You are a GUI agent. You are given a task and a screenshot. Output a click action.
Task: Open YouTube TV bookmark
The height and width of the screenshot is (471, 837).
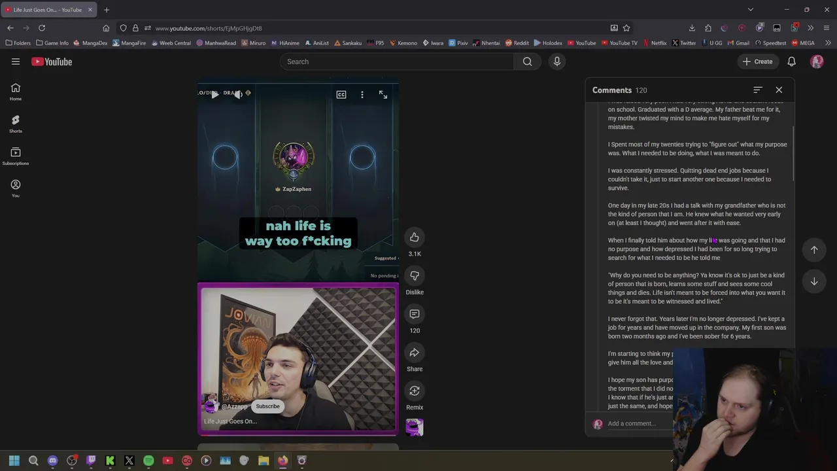click(x=619, y=43)
